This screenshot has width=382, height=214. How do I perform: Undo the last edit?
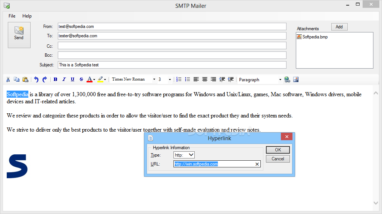(36, 79)
